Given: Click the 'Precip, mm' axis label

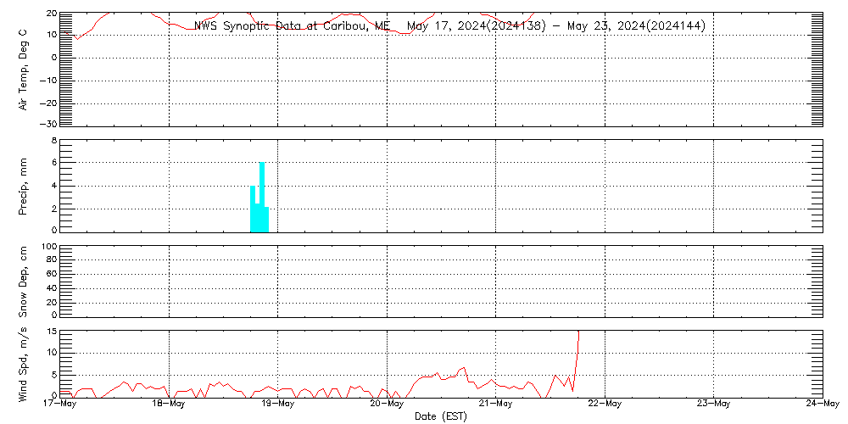Looking at the screenshot, I should tap(24, 187).
